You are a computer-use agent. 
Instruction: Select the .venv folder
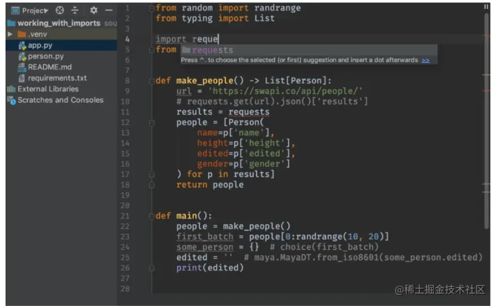pyautogui.click(x=37, y=34)
